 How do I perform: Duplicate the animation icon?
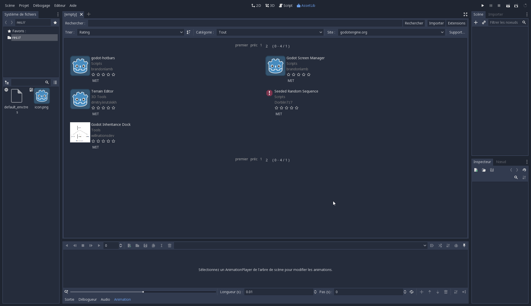(153, 246)
